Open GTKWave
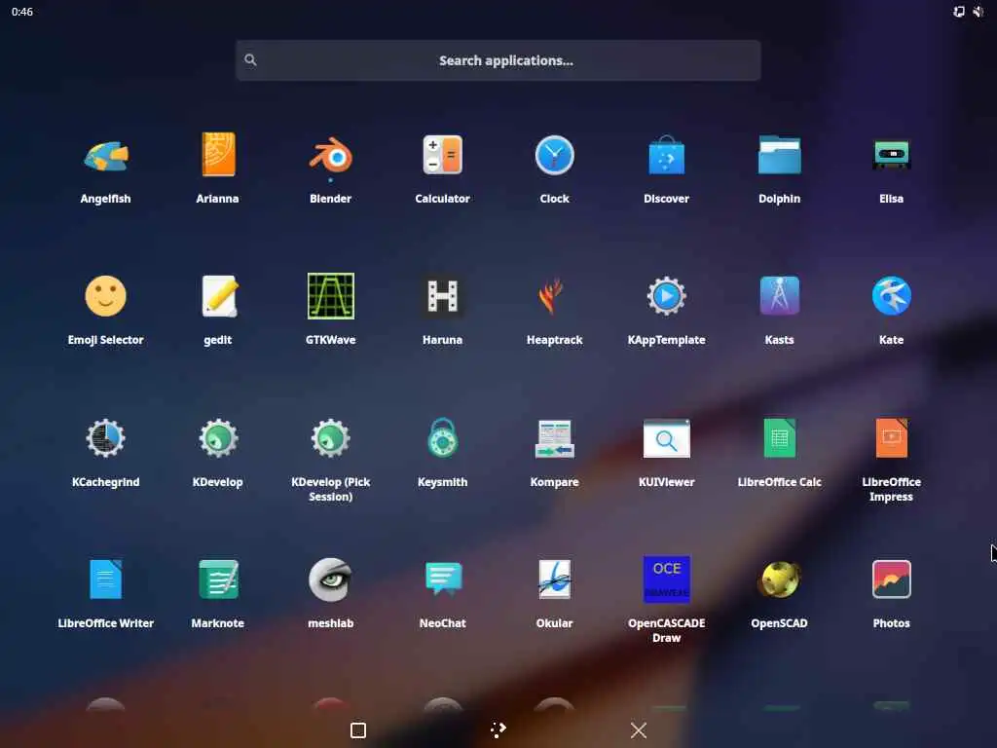 pos(331,296)
